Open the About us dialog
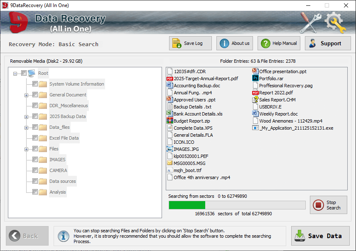356x251 pixels. (235, 43)
